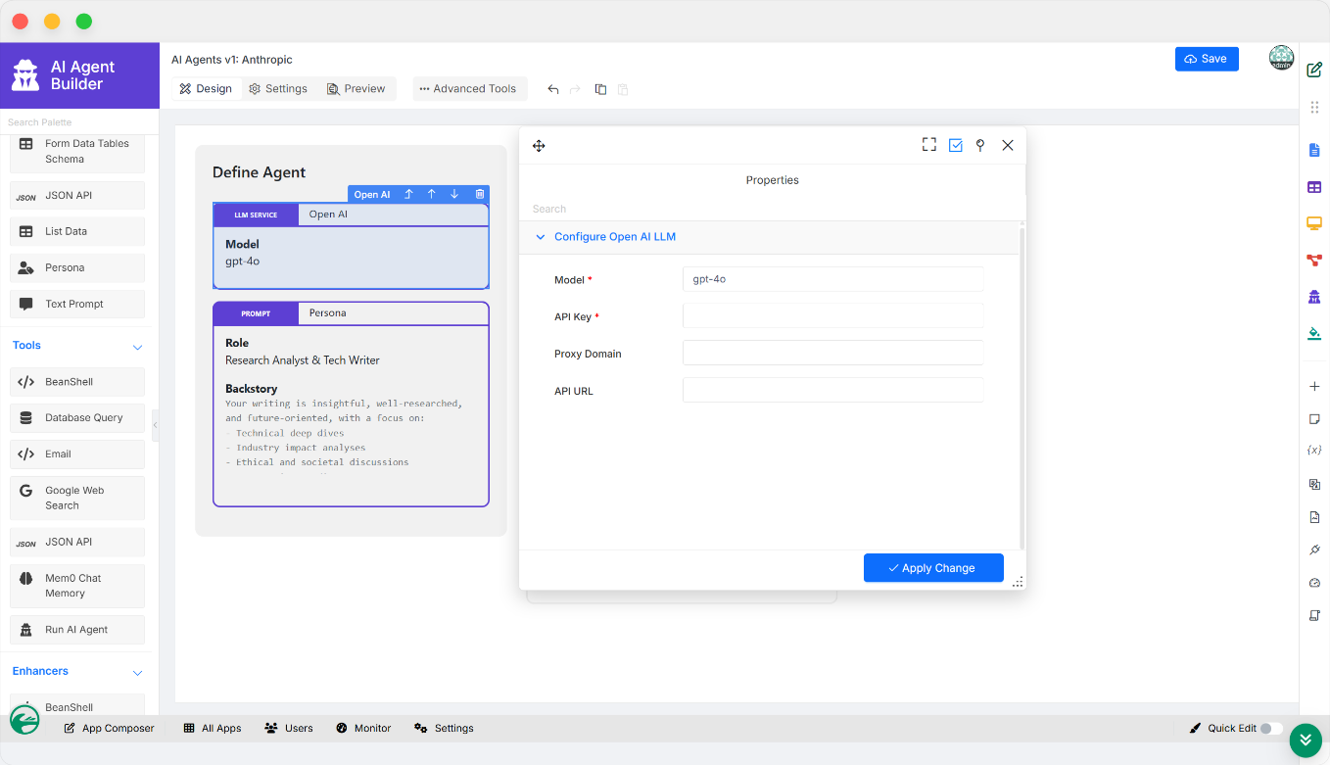Maximize the Properties panel with fullscreen icon
Viewport: 1330px width, 765px height.
click(x=928, y=145)
